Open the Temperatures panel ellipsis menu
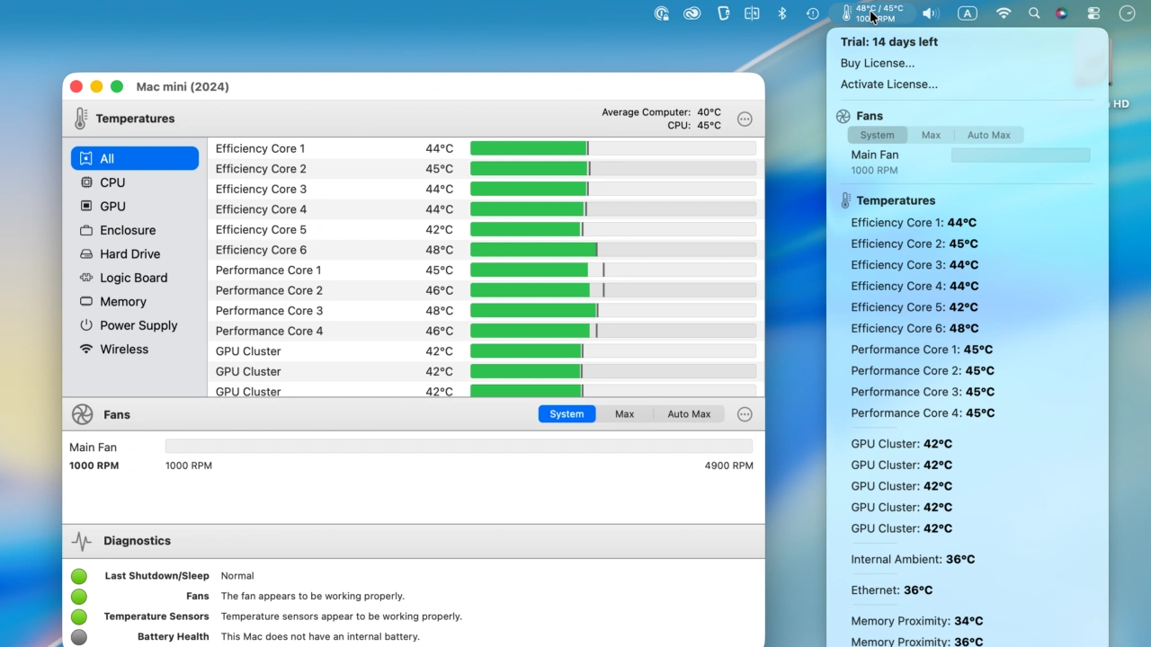 click(745, 118)
